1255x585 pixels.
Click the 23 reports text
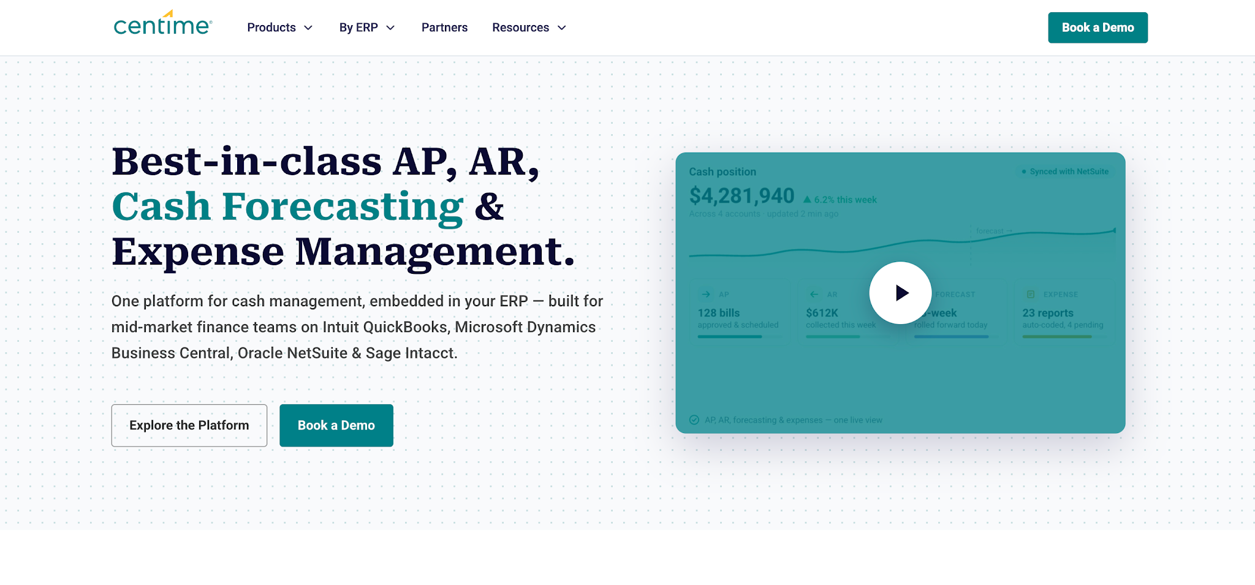click(x=1048, y=313)
